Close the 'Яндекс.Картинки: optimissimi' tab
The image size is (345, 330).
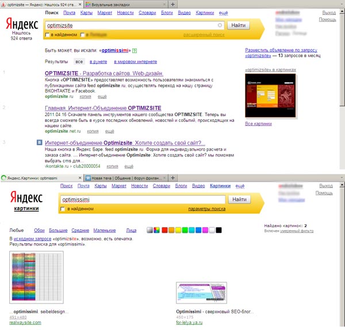[x=80, y=178]
